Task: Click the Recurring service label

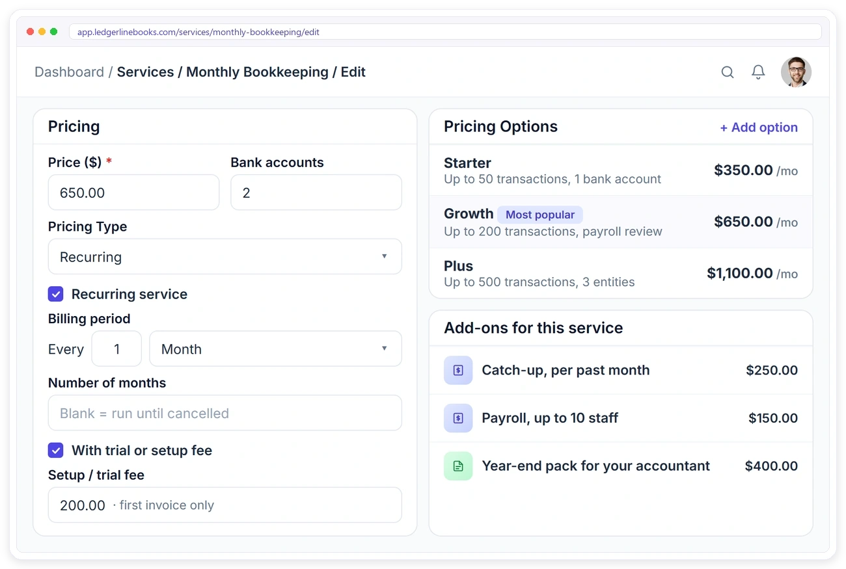Action: (x=130, y=294)
